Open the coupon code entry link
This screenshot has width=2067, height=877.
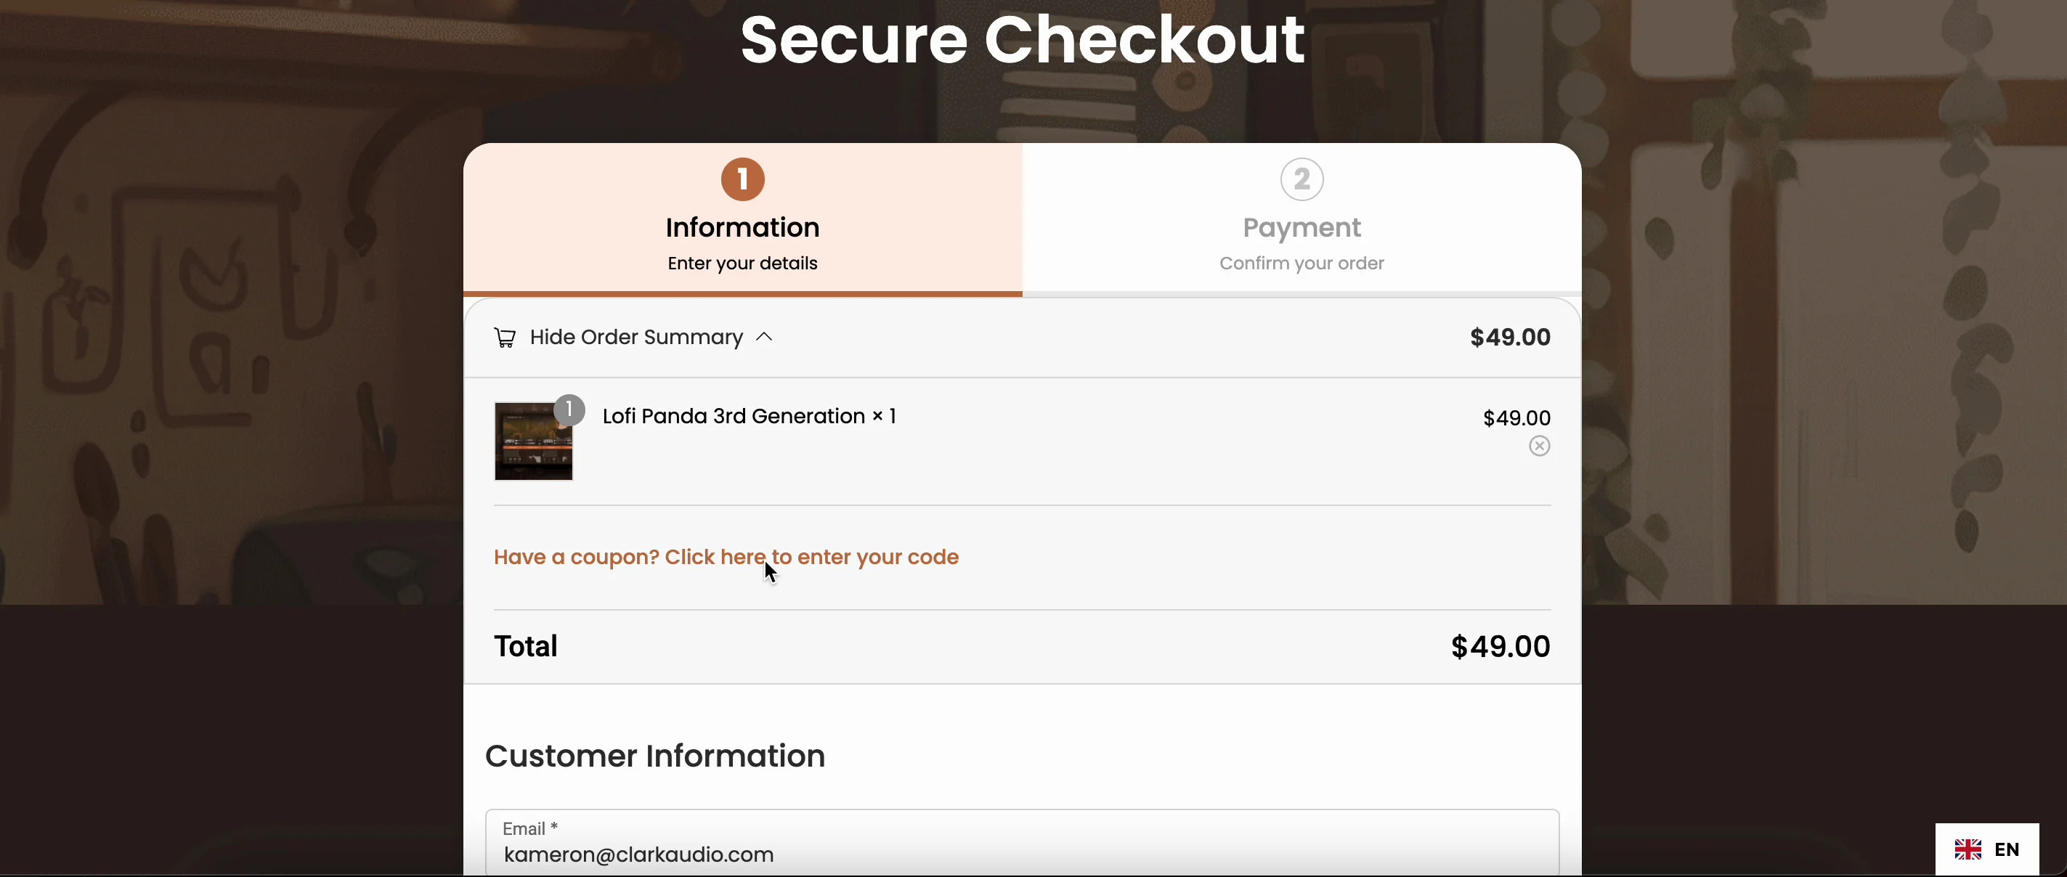click(x=726, y=557)
